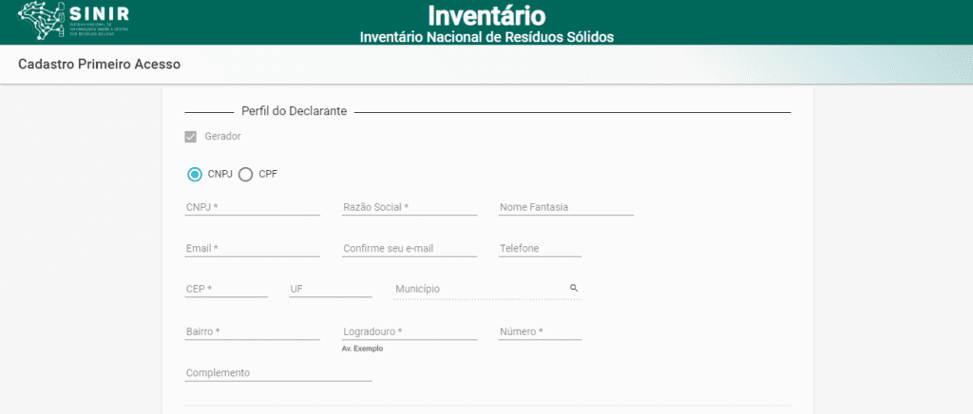Viewport: 973px width, 414px height.
Task: Focus the Email * input field
Action: tap(253, 249)
